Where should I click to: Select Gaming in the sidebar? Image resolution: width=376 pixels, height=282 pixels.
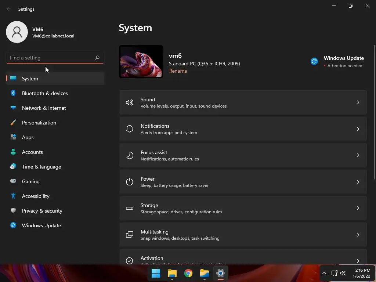point(55,181)
